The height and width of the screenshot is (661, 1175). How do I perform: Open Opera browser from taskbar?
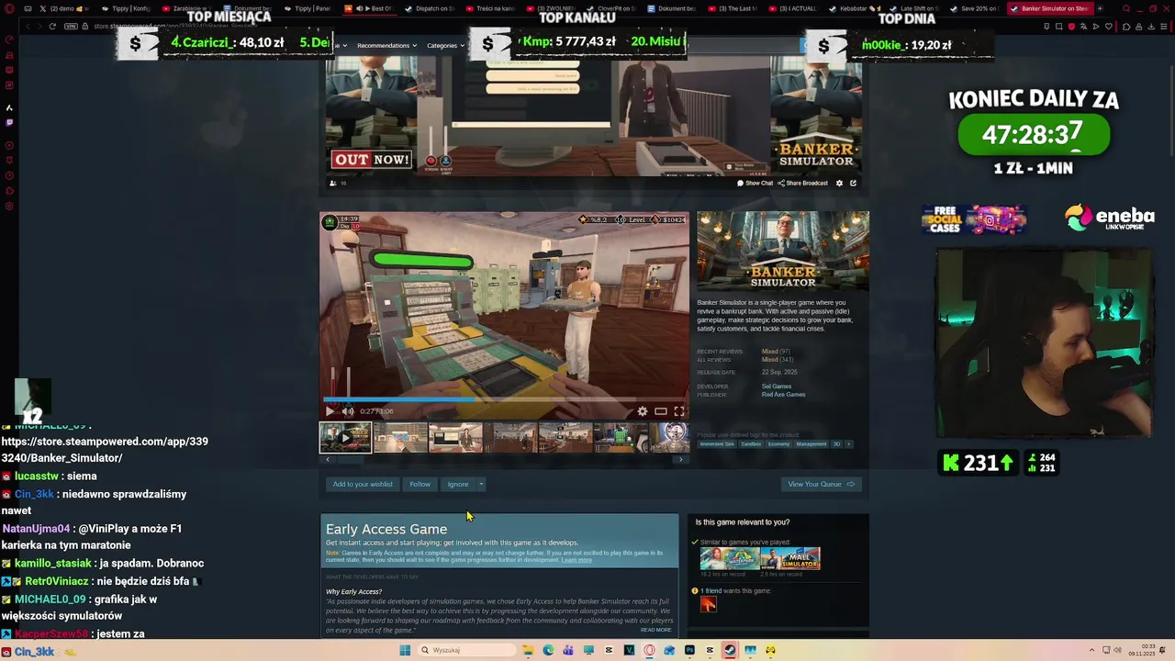649,650
